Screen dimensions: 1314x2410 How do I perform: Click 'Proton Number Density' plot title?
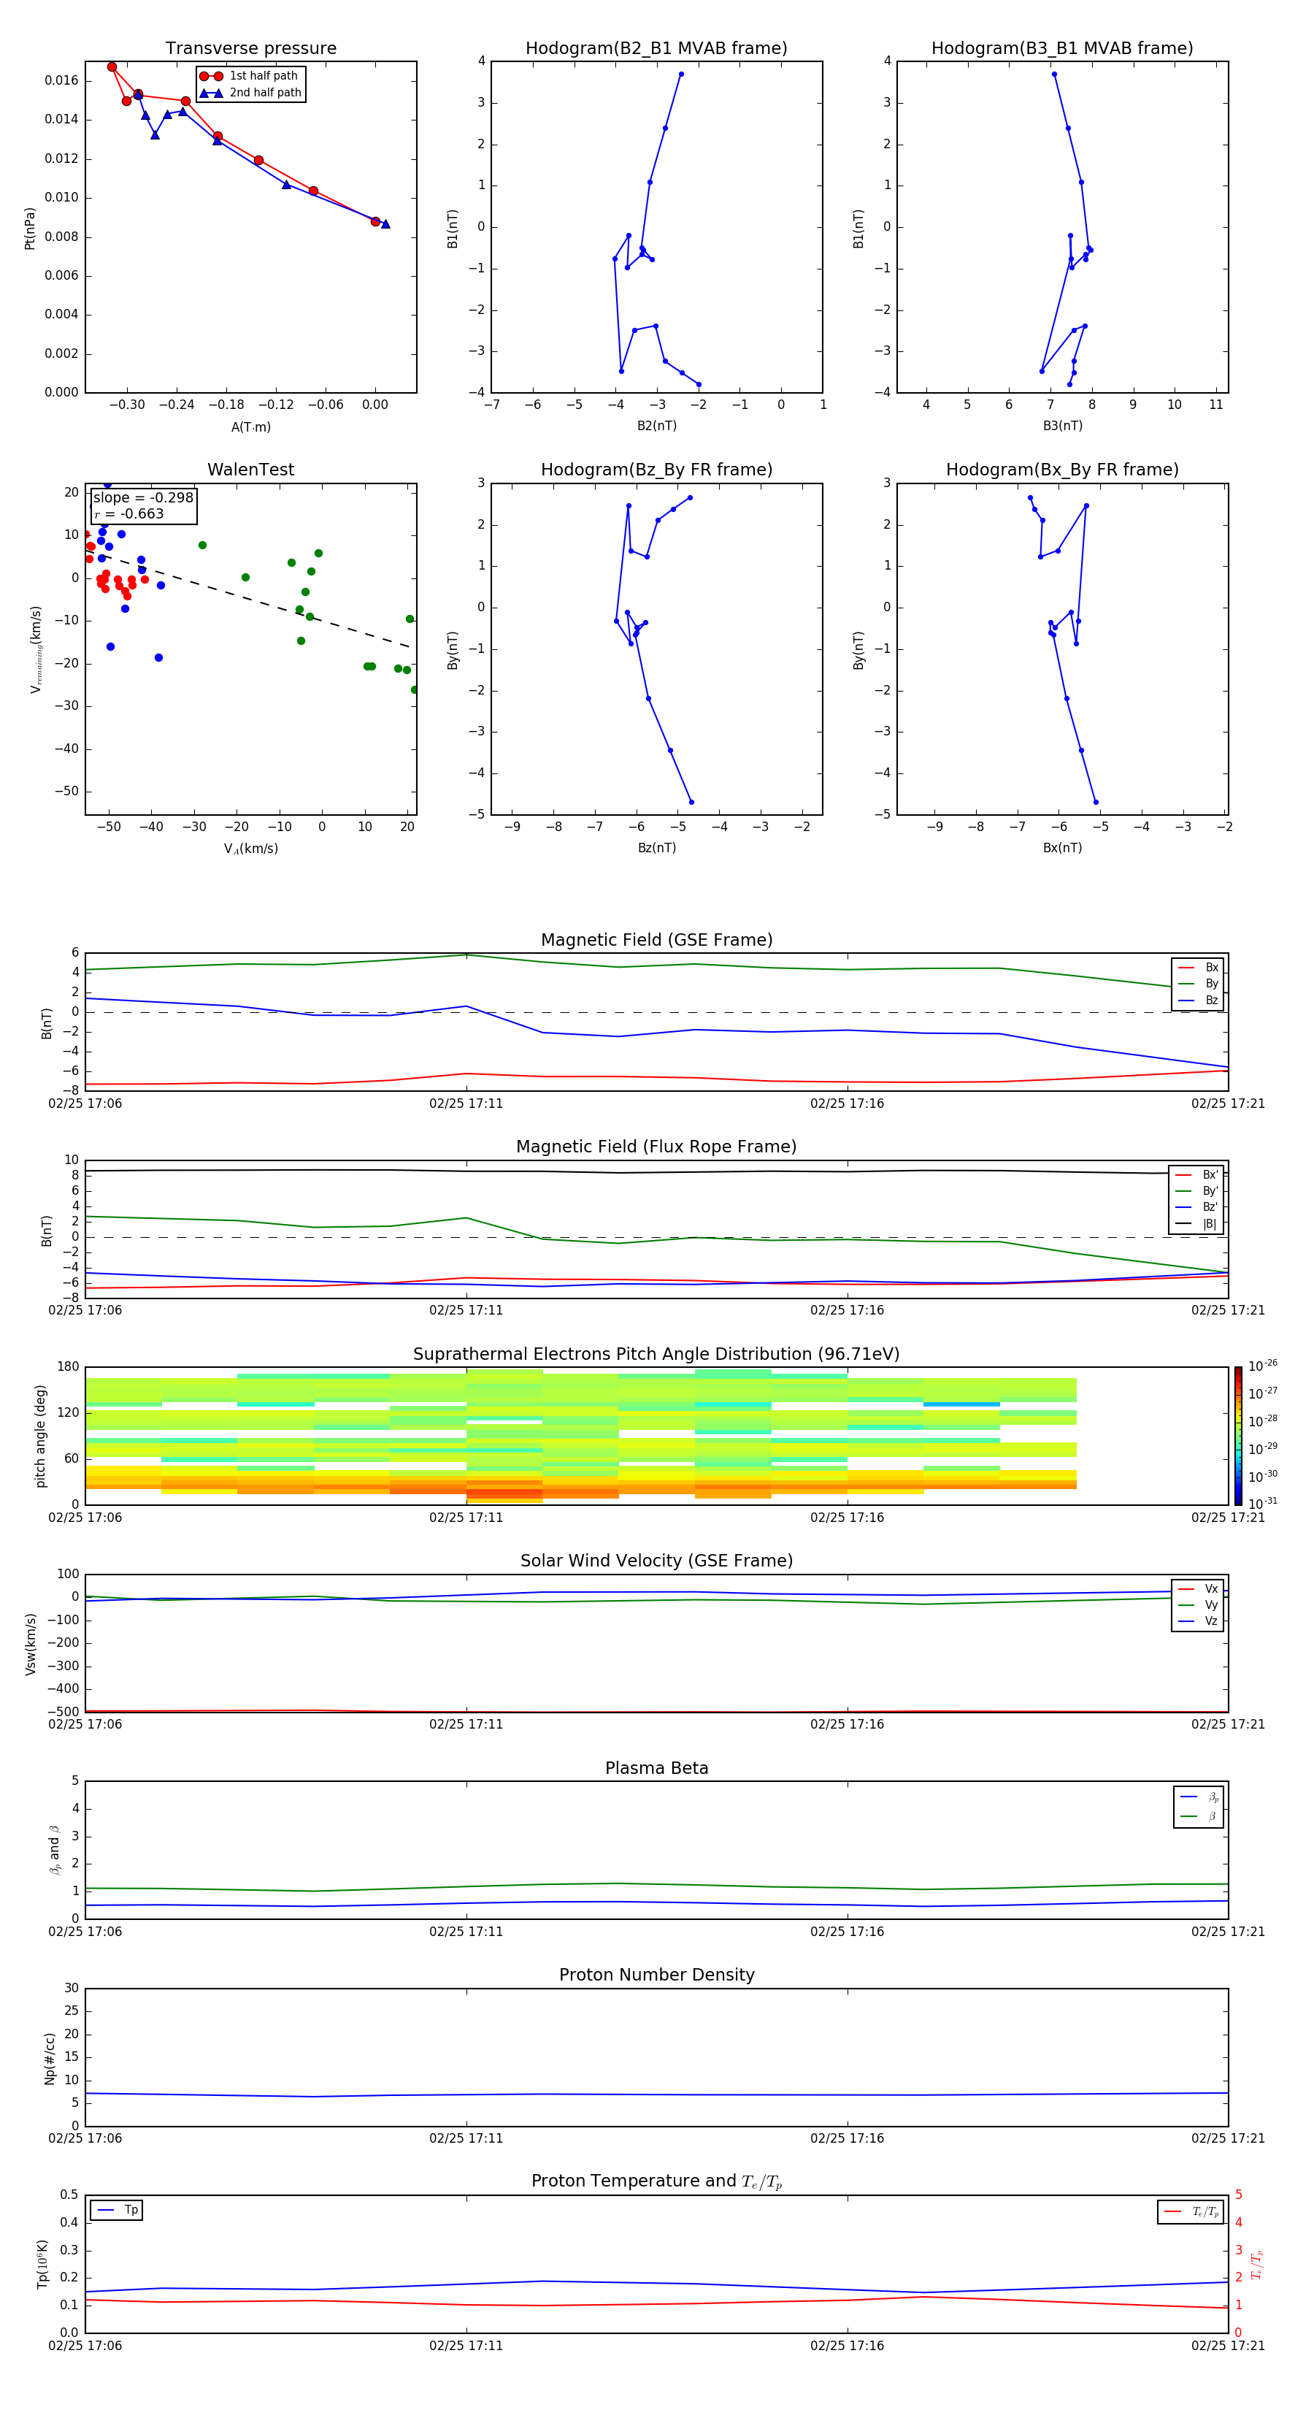(656, 1975)
